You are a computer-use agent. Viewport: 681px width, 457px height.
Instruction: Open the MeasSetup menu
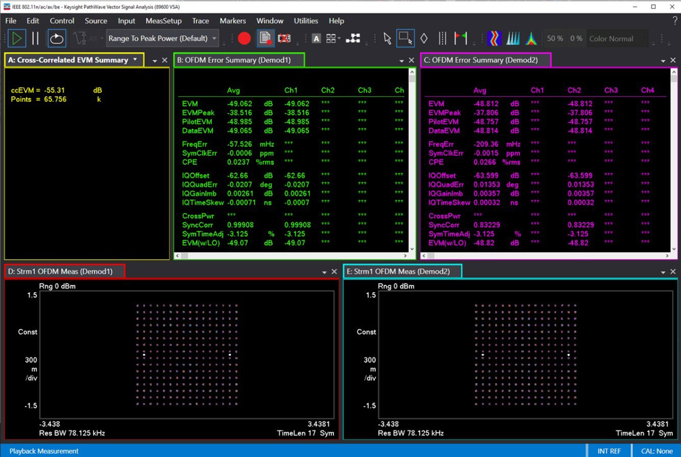[x=163, y=21]
